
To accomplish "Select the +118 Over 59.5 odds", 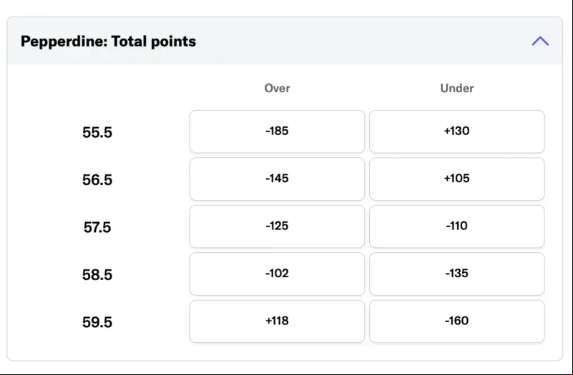I will 277,321.
